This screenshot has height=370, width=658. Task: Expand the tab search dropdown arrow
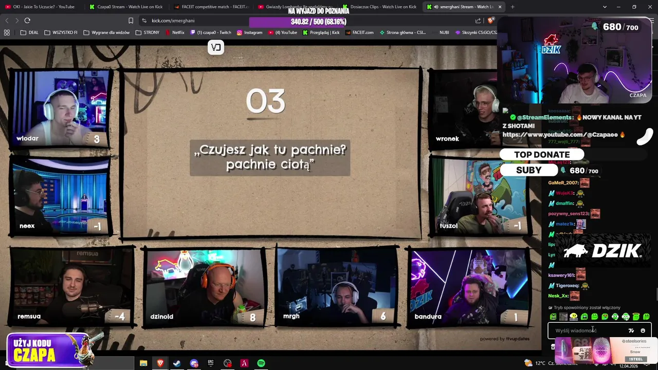pos(605,7)
